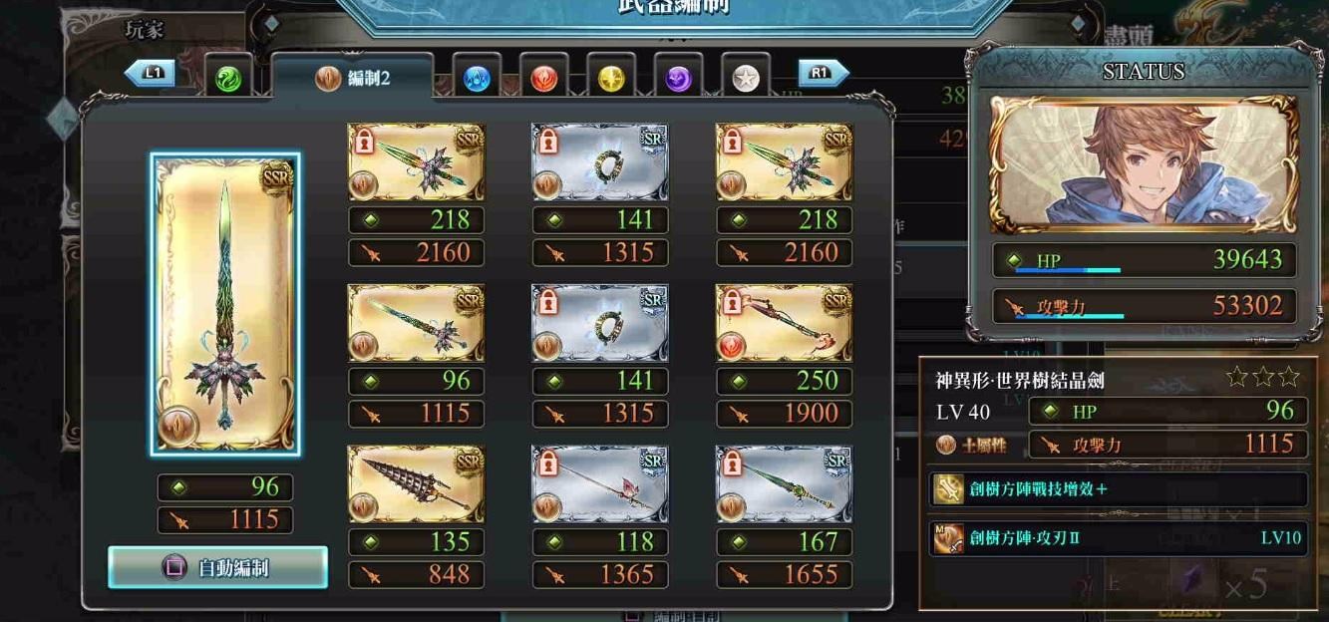This screenshot has height=622, width=1329.
Task: Select the blue water element tab icon
Action: [x=477, y=79]
